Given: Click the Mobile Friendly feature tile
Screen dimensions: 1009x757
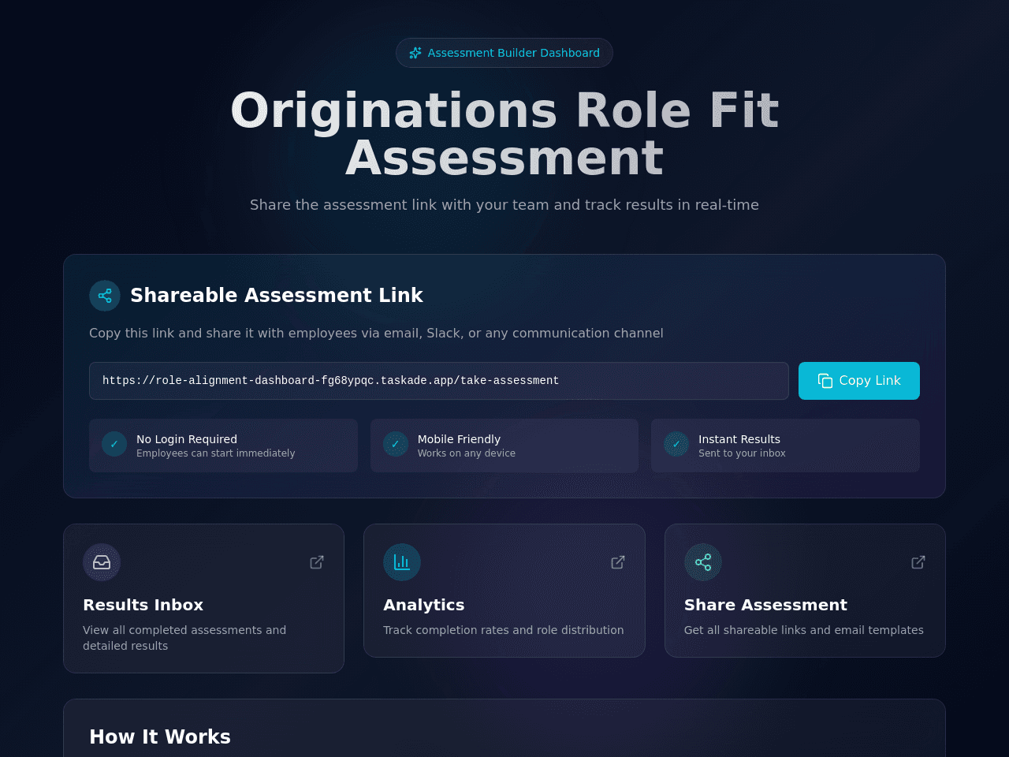Looking at the screenshot, I should tap(504, 446).
